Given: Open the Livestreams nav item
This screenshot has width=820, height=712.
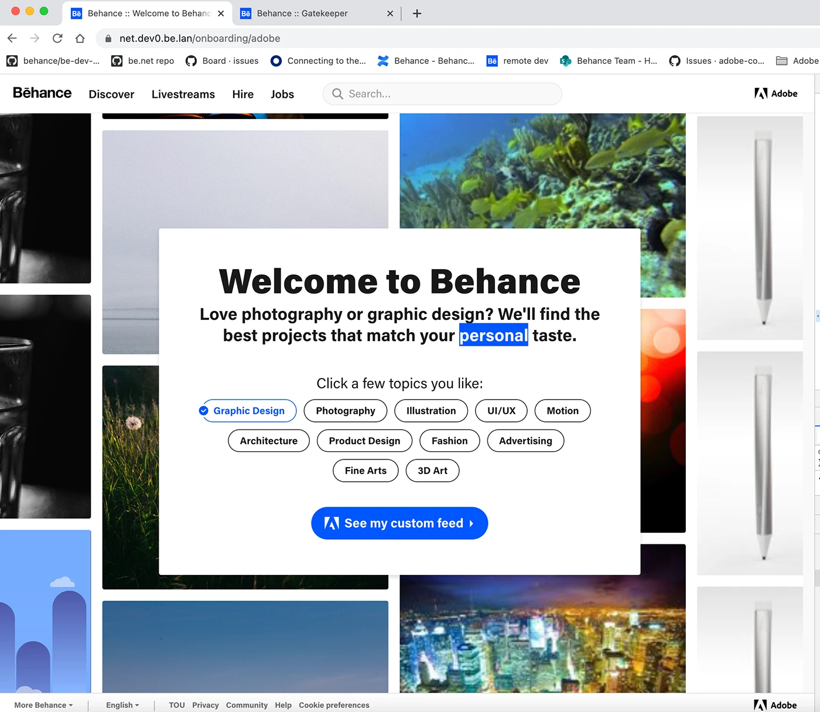Looking at the screenshot, I should pos(183,94).
